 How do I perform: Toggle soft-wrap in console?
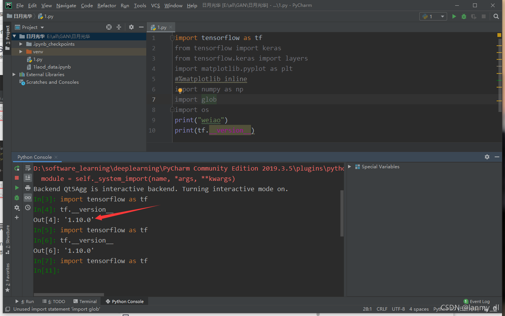tap(28, 168)
